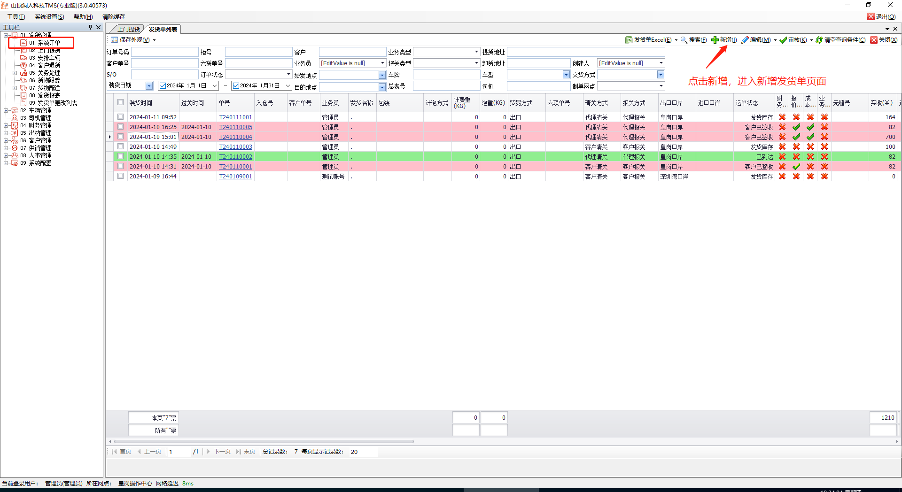The image size is (902, 492).
Task: Click the 编辑 pencil edit icon
Action: tap(745, 40)
